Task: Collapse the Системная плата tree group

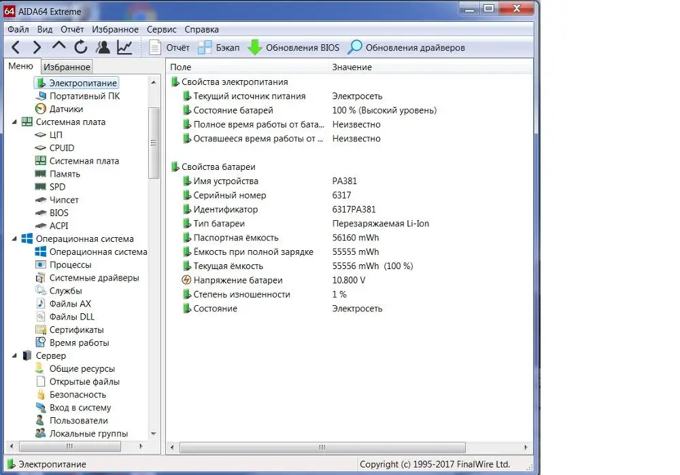Action: point(14,122)
